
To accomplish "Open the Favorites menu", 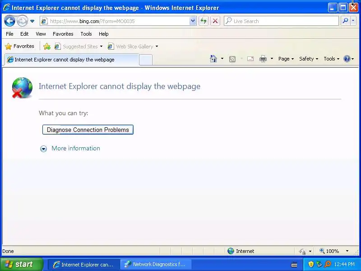I will [63, 34].
